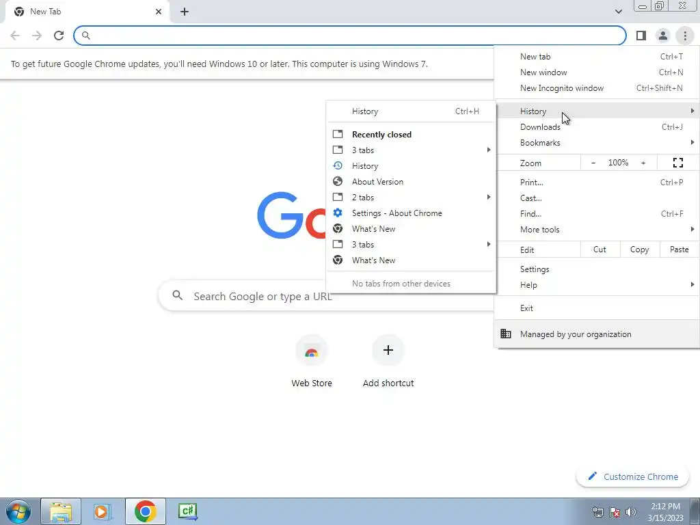
Task: Select Cast... menu item
Action: coord(597,198)
